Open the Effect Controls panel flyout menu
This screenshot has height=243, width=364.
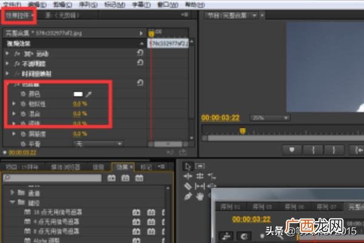(x=185, y=15)
